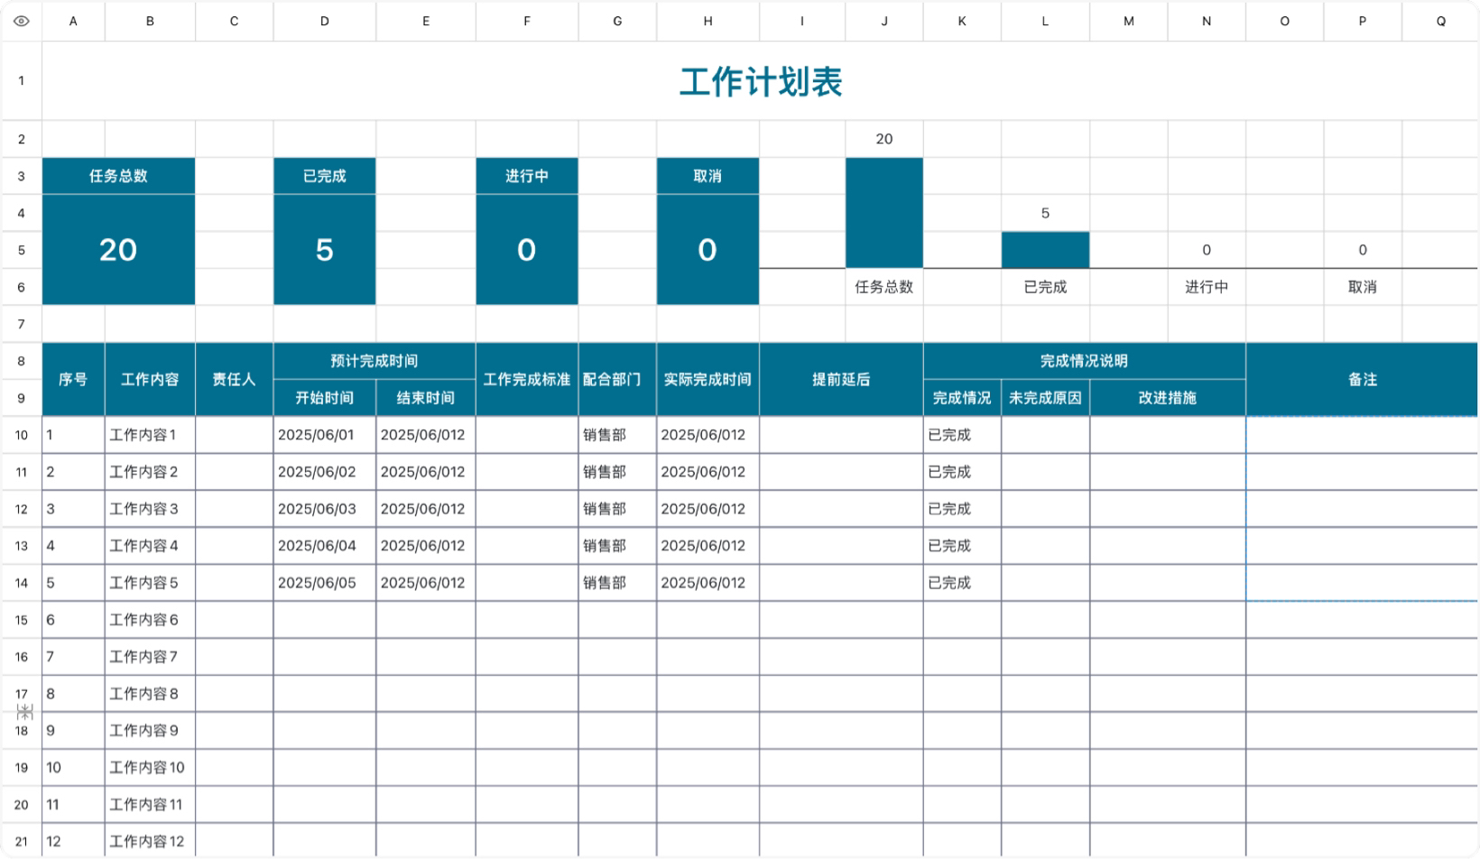Click the 任务总数 summary card label
The width and height of the screenshot is (1480, 859).
118,176
